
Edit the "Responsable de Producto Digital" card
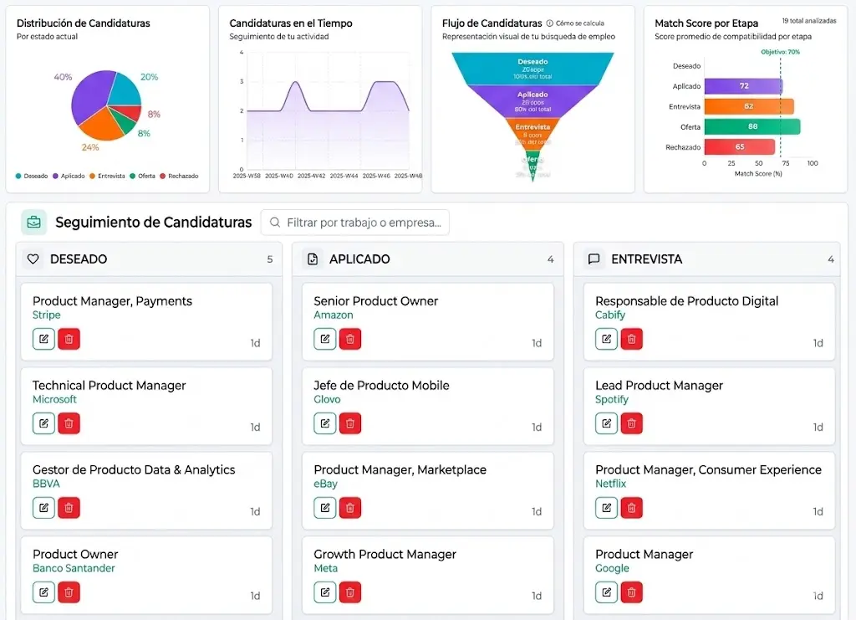[x=605, y=338]
